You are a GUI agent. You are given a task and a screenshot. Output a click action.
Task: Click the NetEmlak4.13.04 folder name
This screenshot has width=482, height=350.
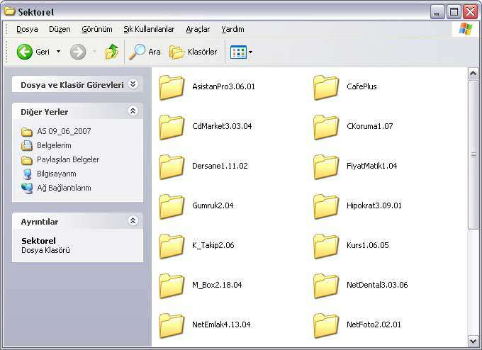click(221, 324)
